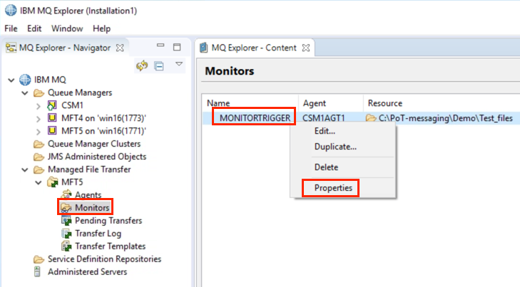
Task: Click the IBM MQ globe icon in the tree
Action: (25, 80)
